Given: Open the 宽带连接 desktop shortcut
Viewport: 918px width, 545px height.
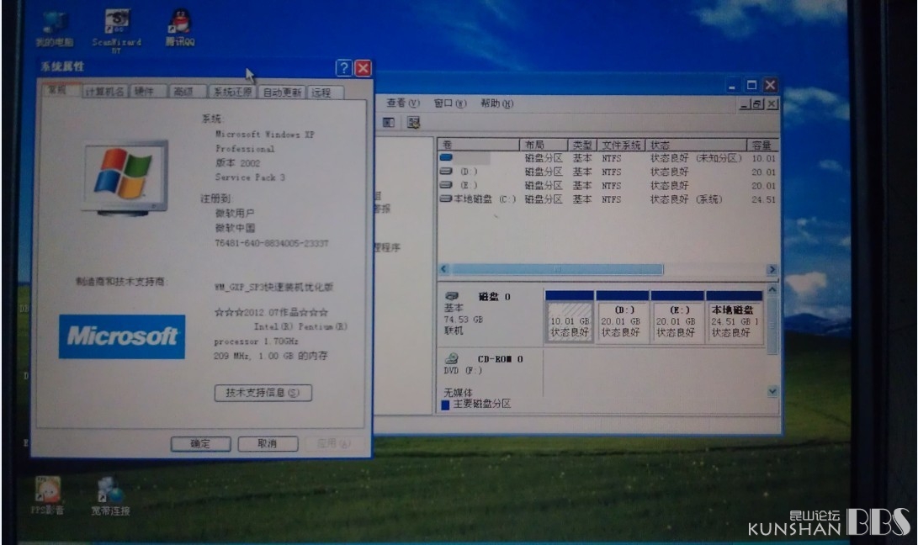Looking at the screenshot, I should (x=110, y=496).
